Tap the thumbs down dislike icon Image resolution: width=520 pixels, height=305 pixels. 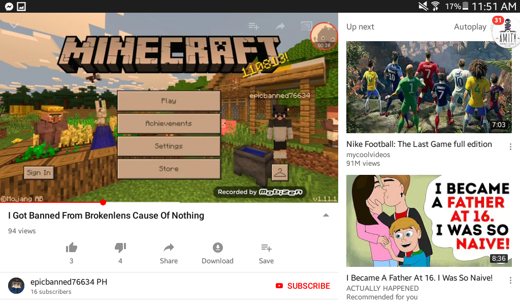[x=120, y=248]
